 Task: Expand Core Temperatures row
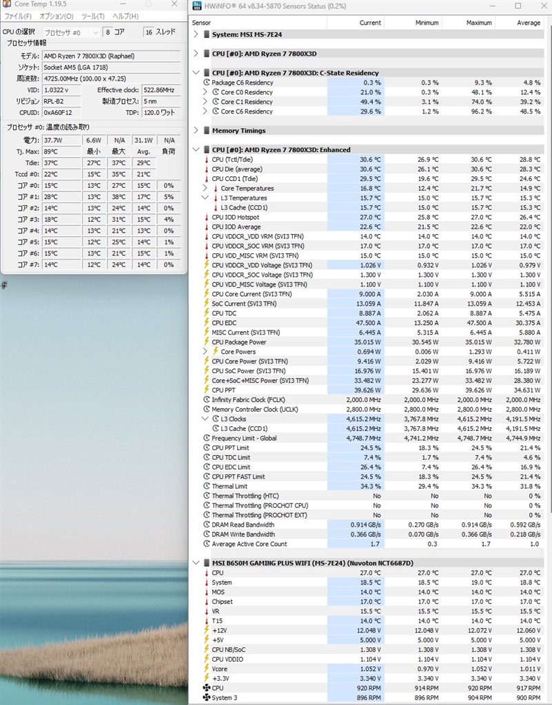click(x=205, y=188)
